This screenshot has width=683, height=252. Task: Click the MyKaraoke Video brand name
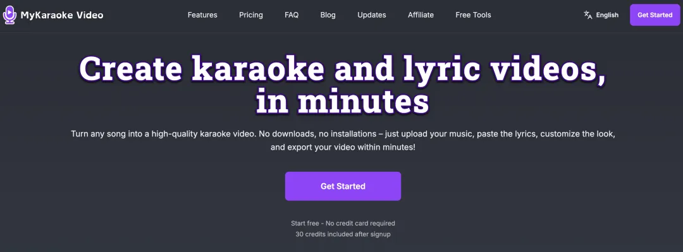click(x=62, y=15)
